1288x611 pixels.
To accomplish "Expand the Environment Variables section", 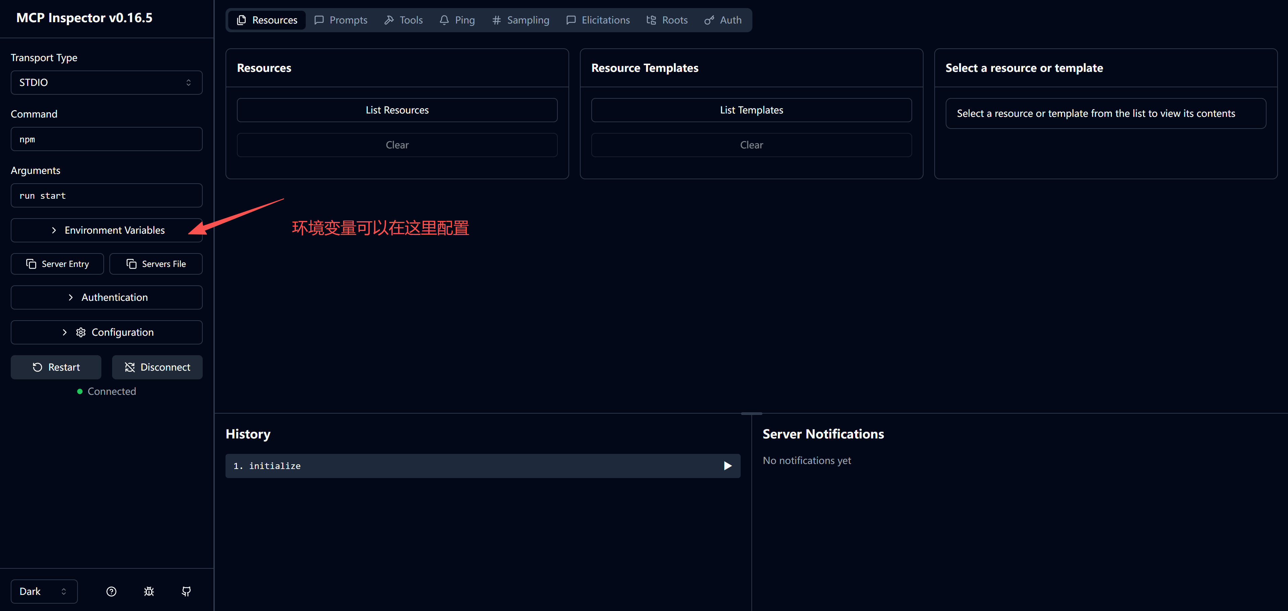I will 106,230.
